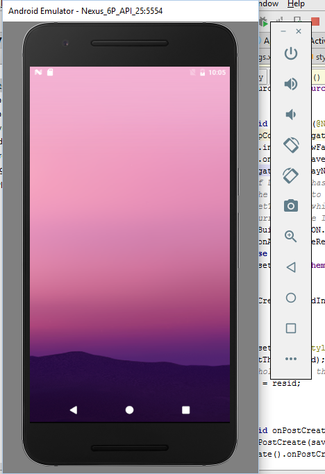This screenshot has width=325, height=474.
Task: Lower volume with the Volume Down icon
Action: pos(291,115)
